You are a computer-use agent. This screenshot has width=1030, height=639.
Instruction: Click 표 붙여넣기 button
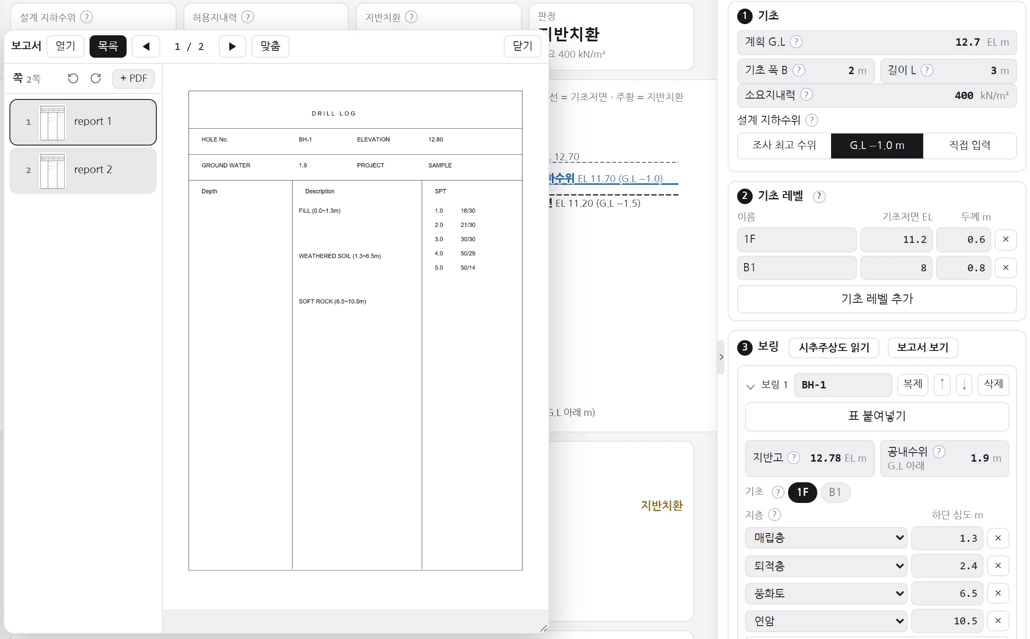click(877, 417)
